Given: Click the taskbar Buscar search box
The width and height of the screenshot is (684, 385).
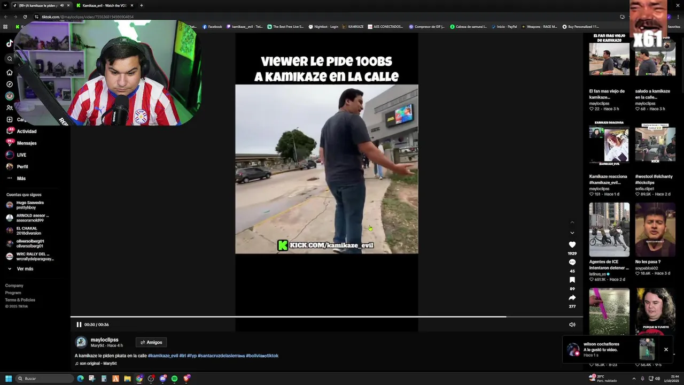Looking at the screenshot, I should (44, 379).
